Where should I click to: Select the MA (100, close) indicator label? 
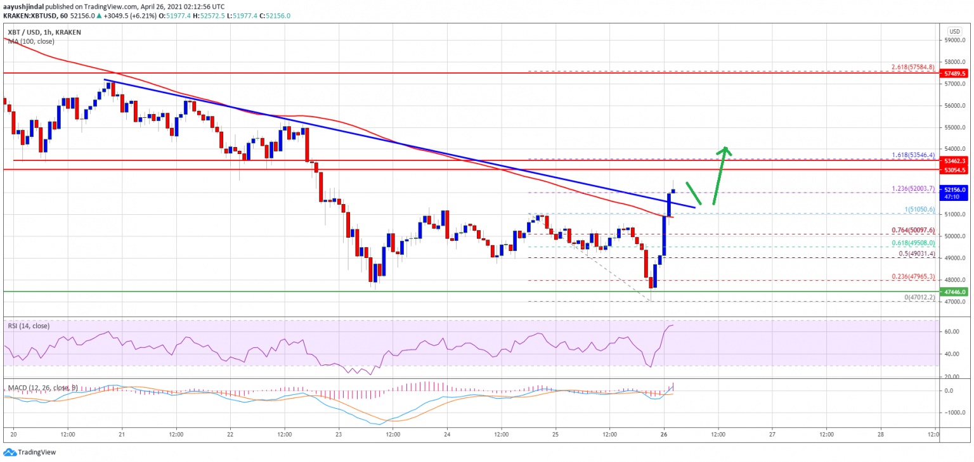[31, 41]
